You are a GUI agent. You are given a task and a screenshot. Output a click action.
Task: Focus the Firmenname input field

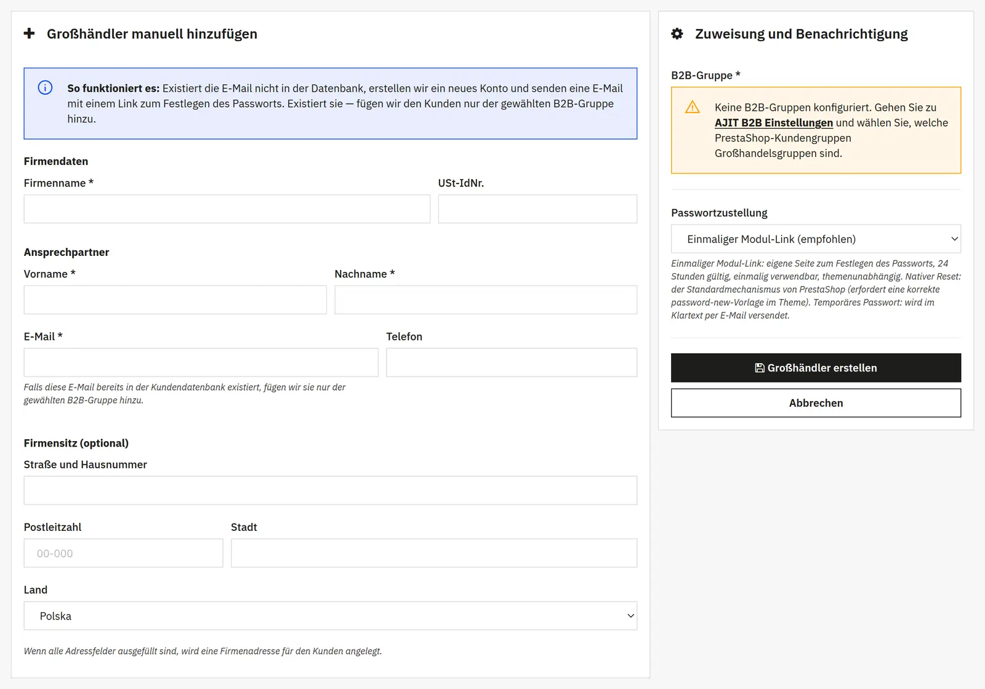[x=227, y=209]
